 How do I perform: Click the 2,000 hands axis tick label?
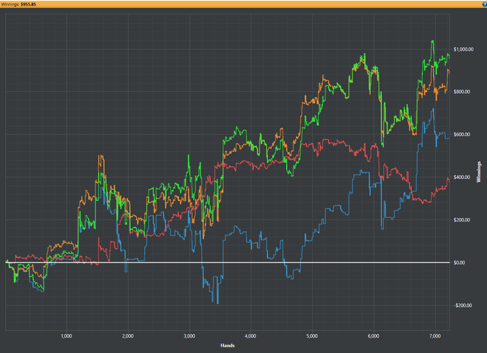(127, 336)
